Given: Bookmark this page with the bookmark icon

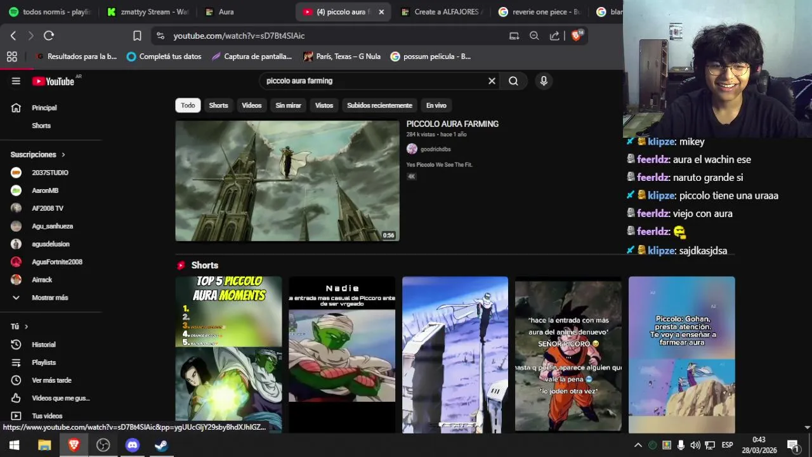Looking at the screenshot, I should [x=137, y=36].
